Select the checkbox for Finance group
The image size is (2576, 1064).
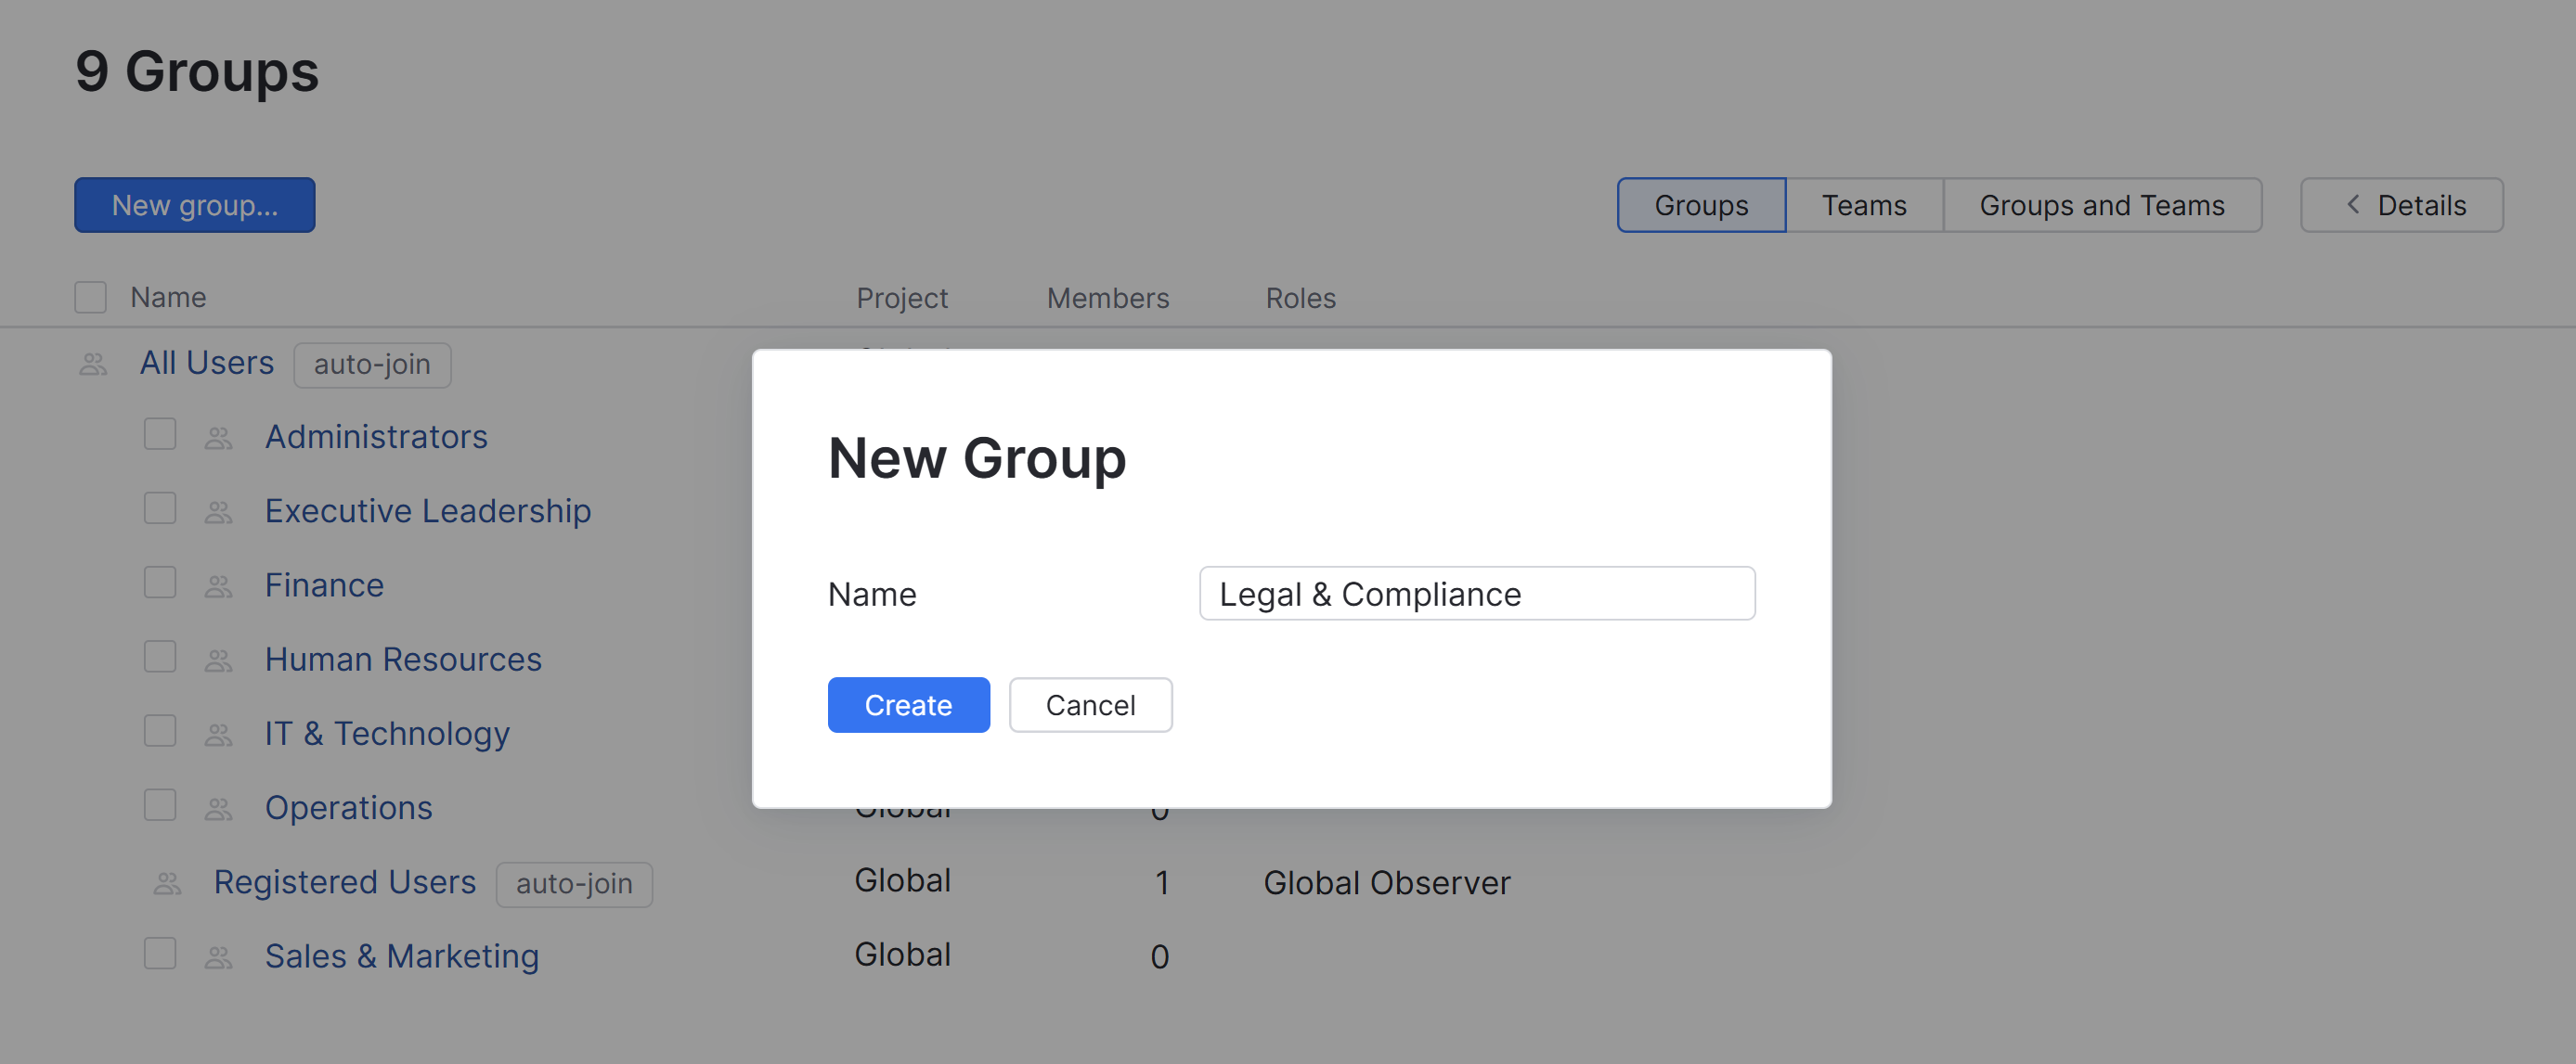point(159,583)
